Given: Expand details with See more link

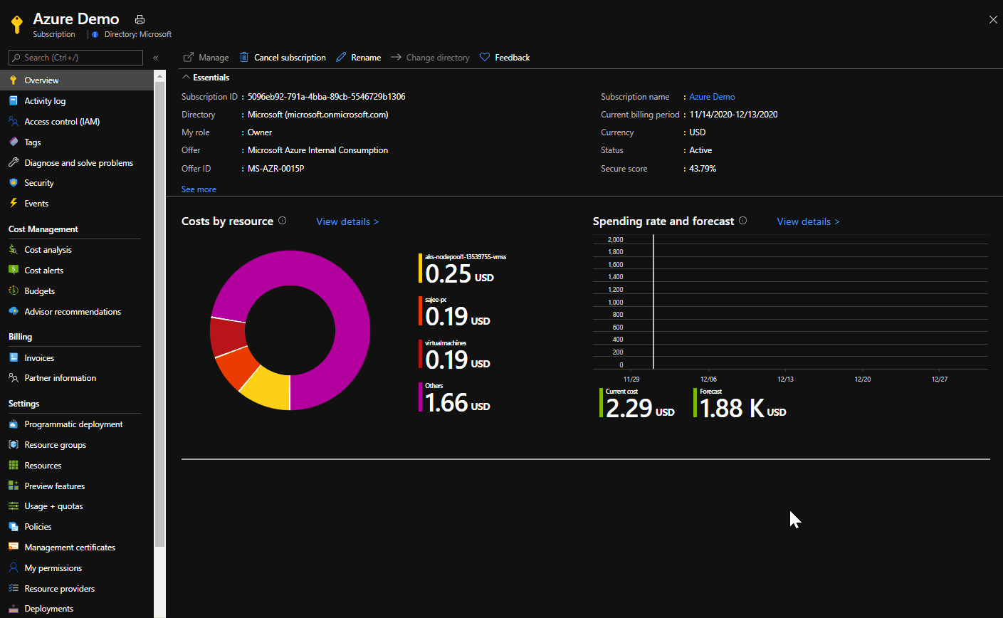Looking at the screenshot, I should point(199,189).
